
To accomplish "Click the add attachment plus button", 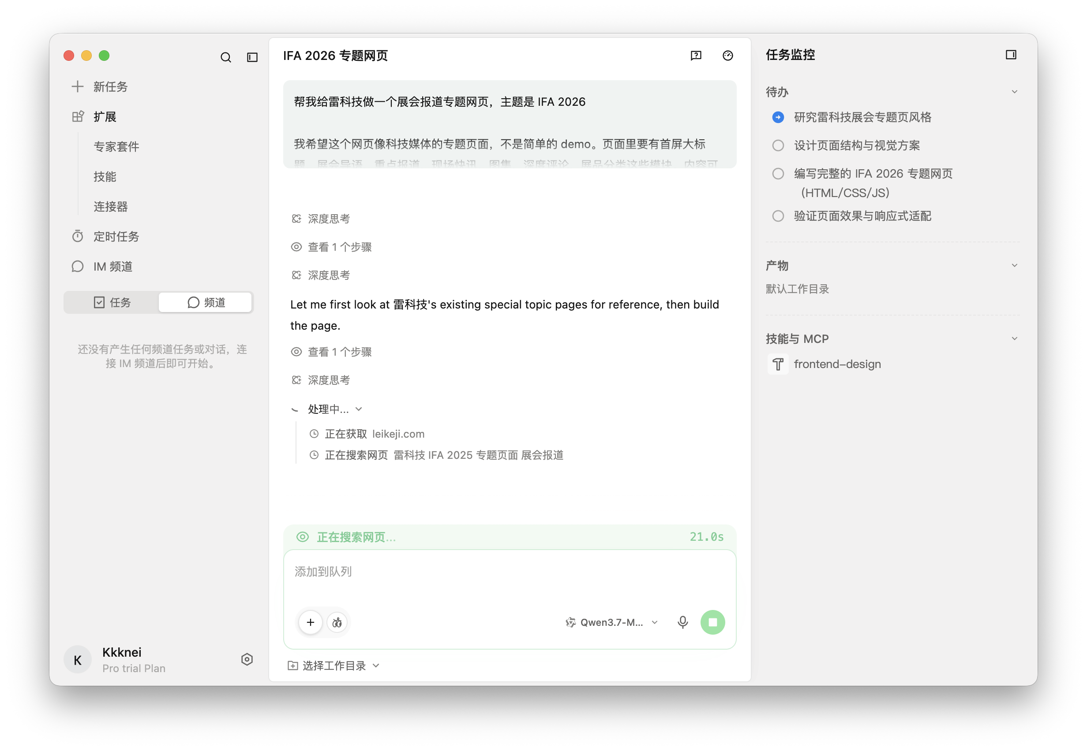I will 311,623.
